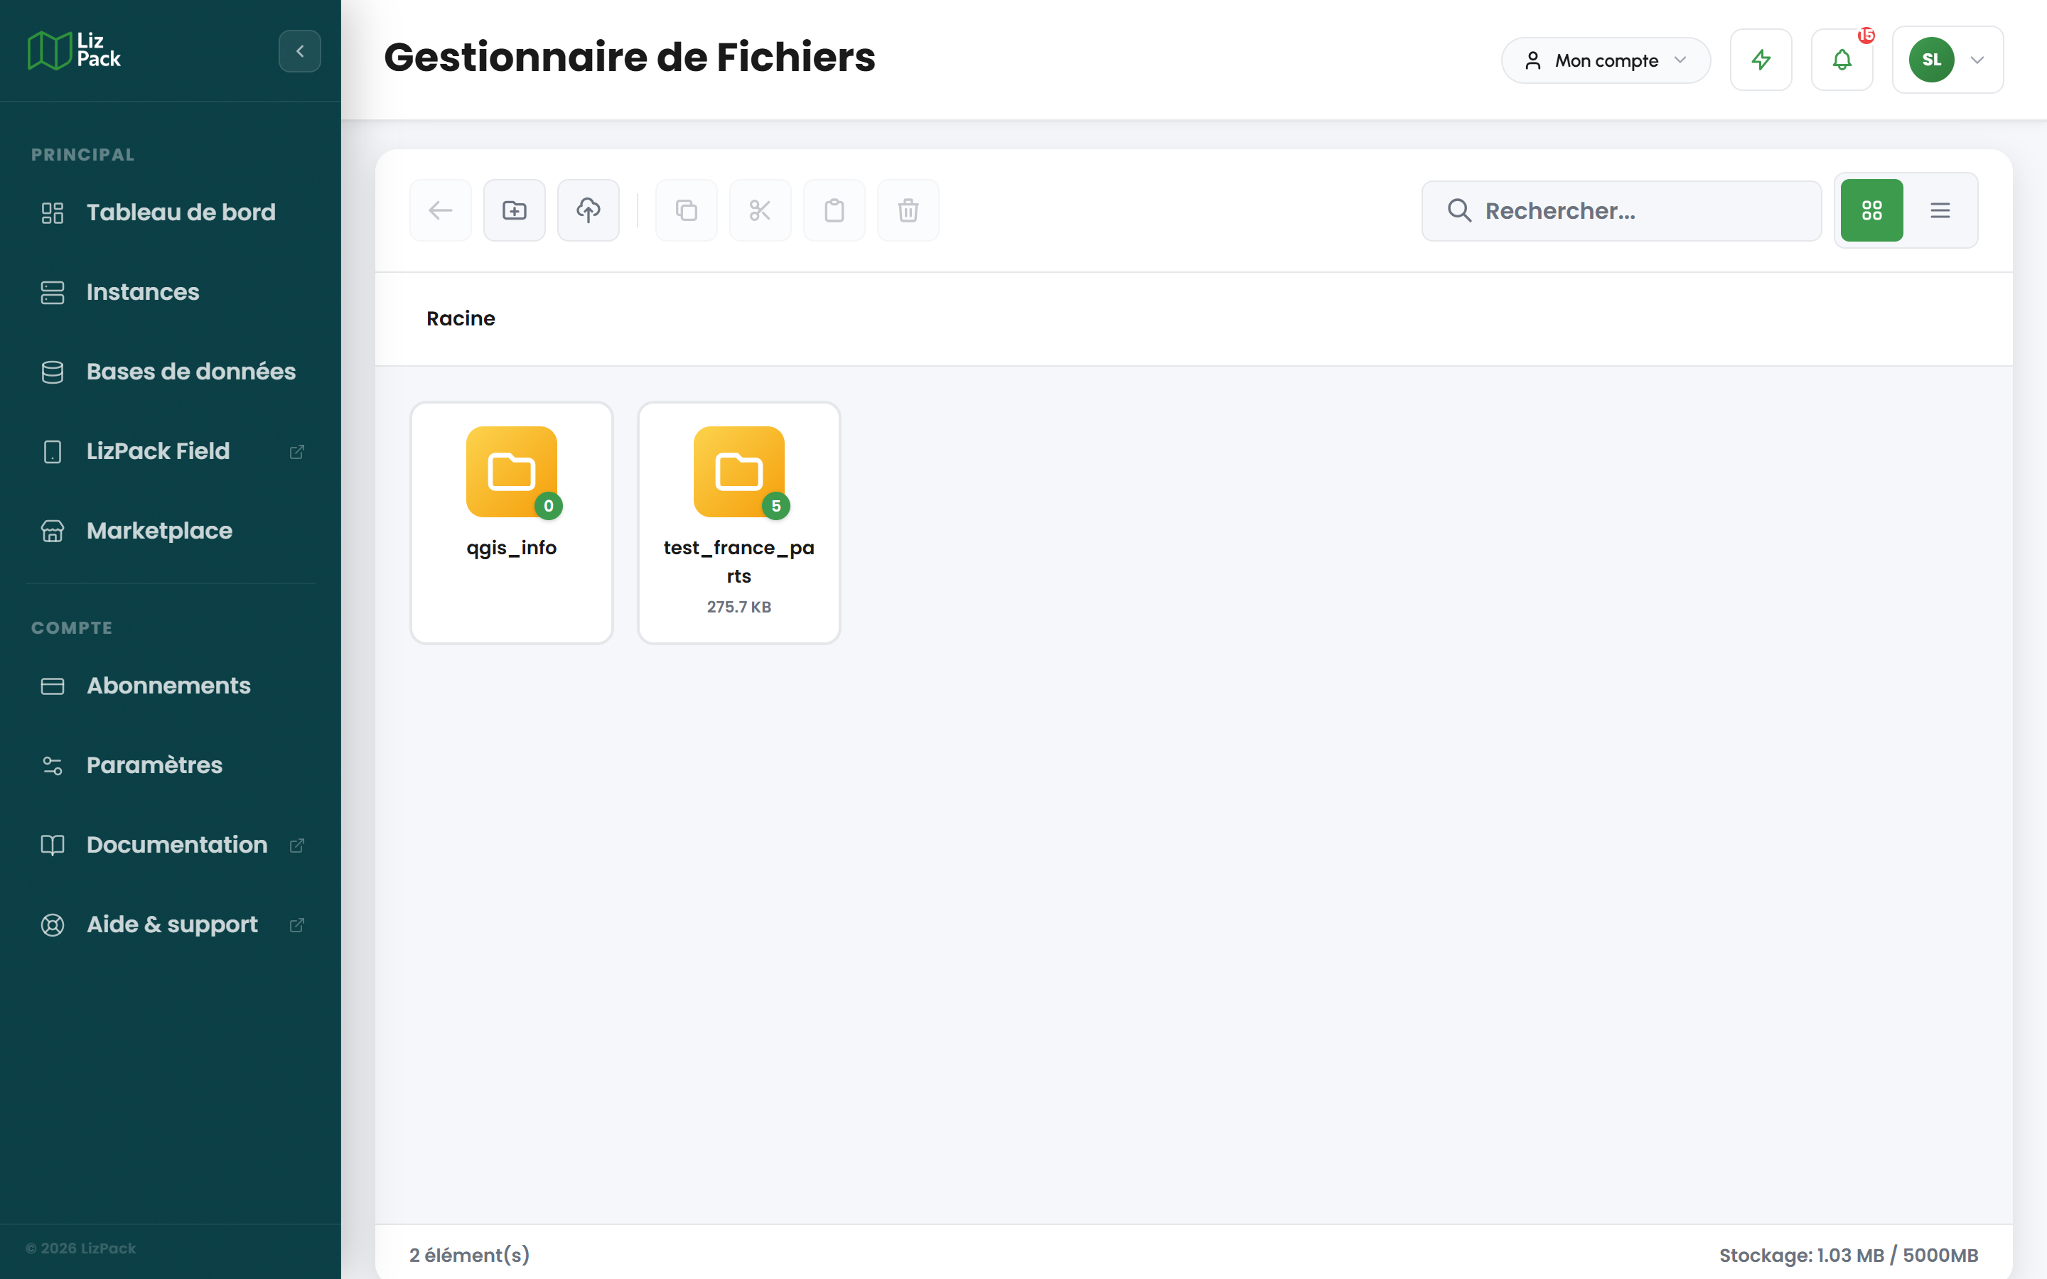Switch to list view
The height and width of the screenshot is (1279, 2047).
[1940, 210]
